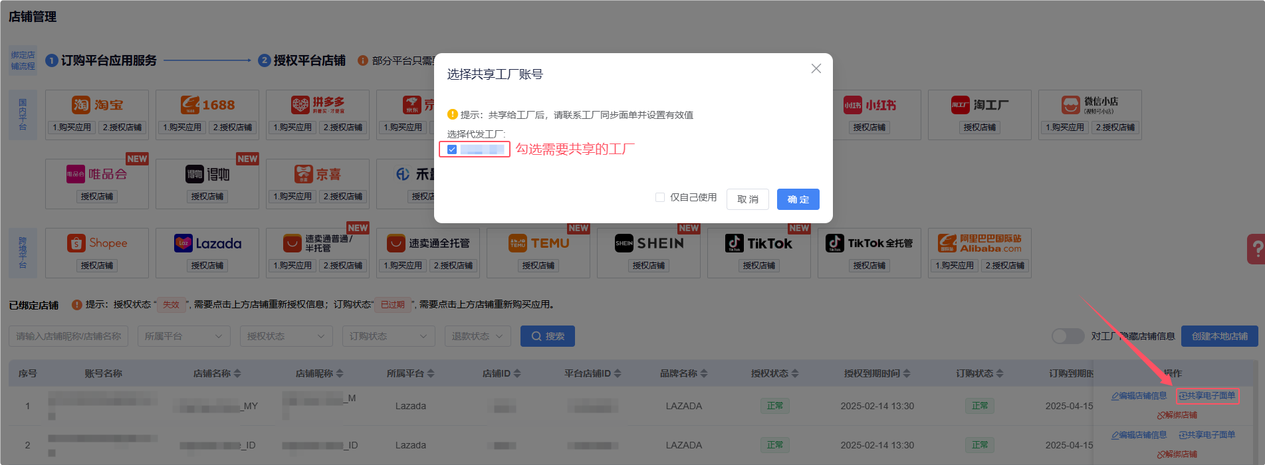Image resolution: width=1265 pixels, height=465 pixels.
Task: Click the 取消 button in dialog
Action: [748, 199]
